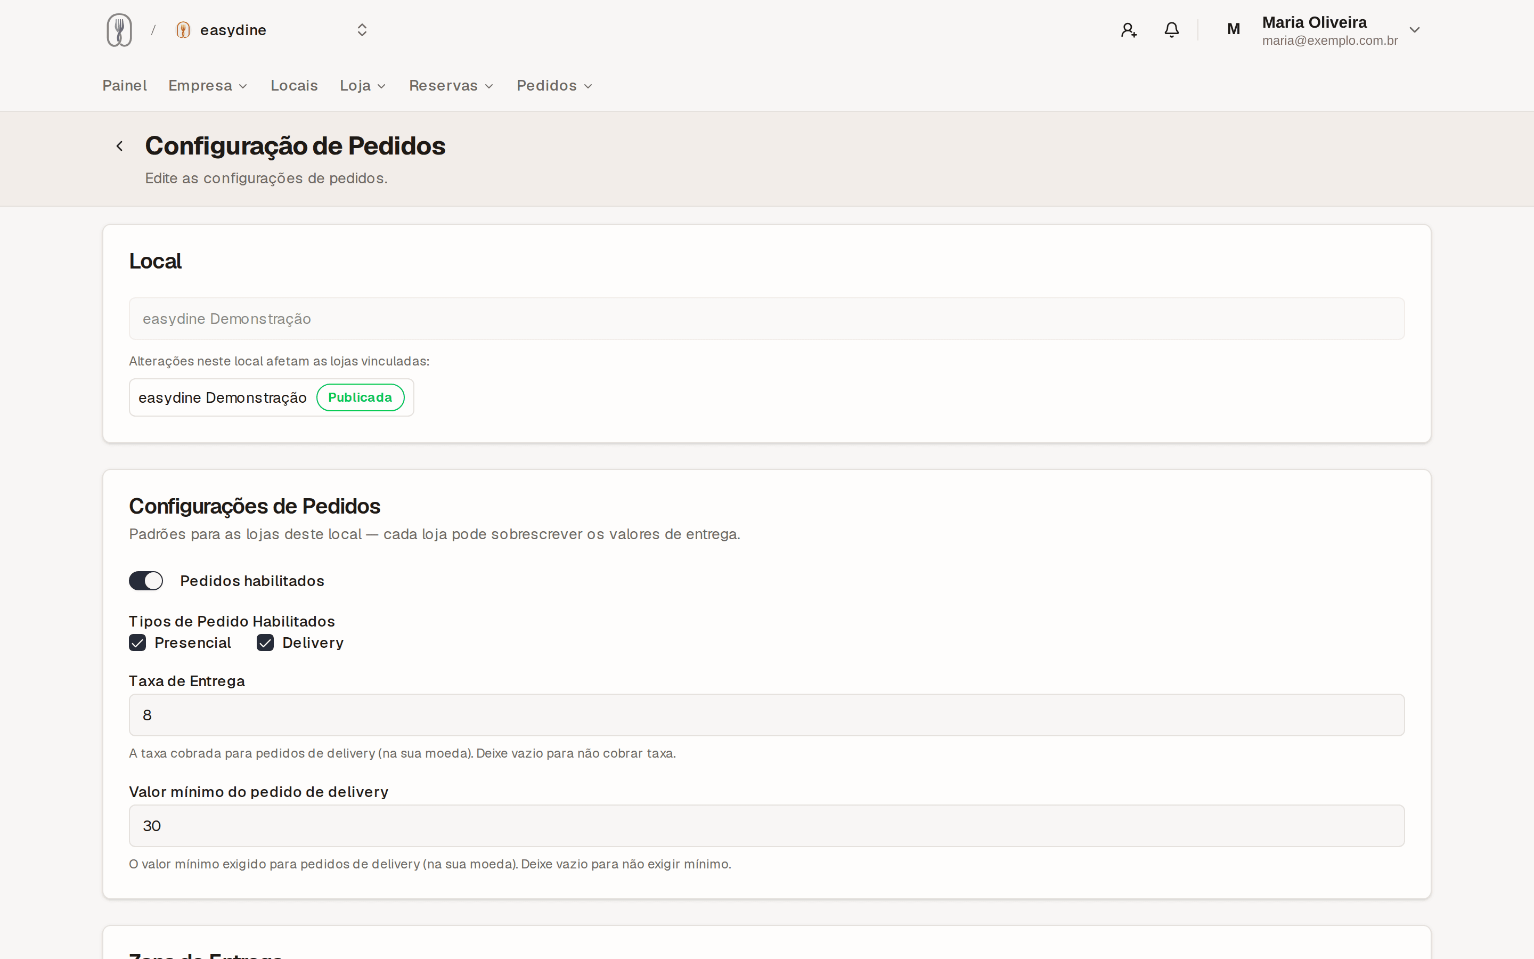
Task: Click the easydine workspace name
Action: tap(233, 30)
